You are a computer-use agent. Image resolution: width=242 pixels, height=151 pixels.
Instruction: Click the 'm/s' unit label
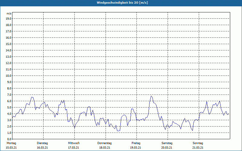tap(9, 14)
